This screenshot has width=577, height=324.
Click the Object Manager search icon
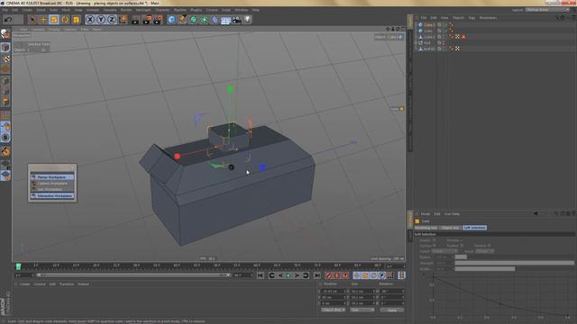[557, 18]
